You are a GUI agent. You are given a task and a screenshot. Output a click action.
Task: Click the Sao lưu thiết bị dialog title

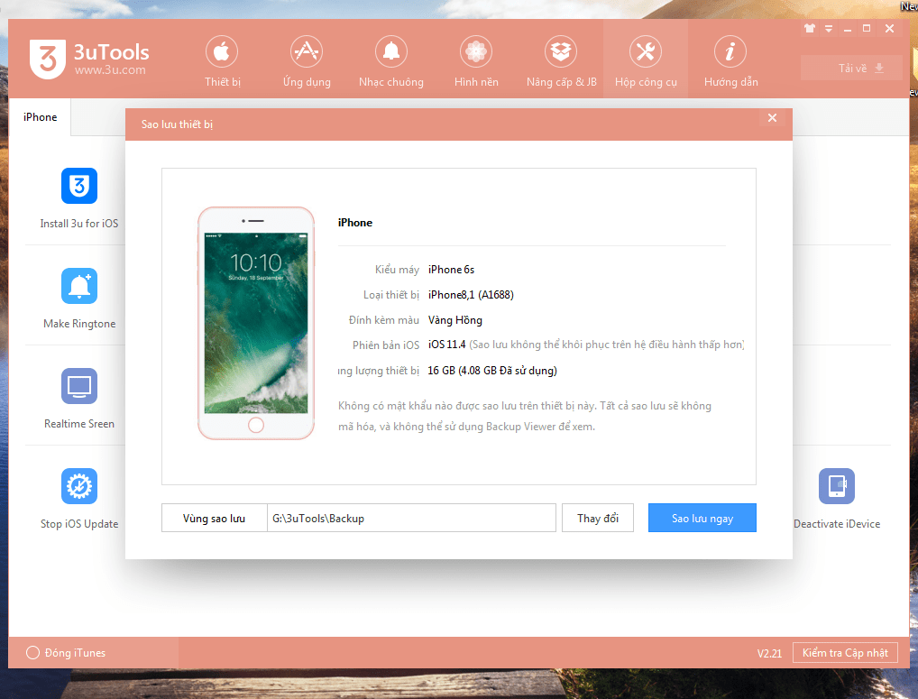coord(177,124)
